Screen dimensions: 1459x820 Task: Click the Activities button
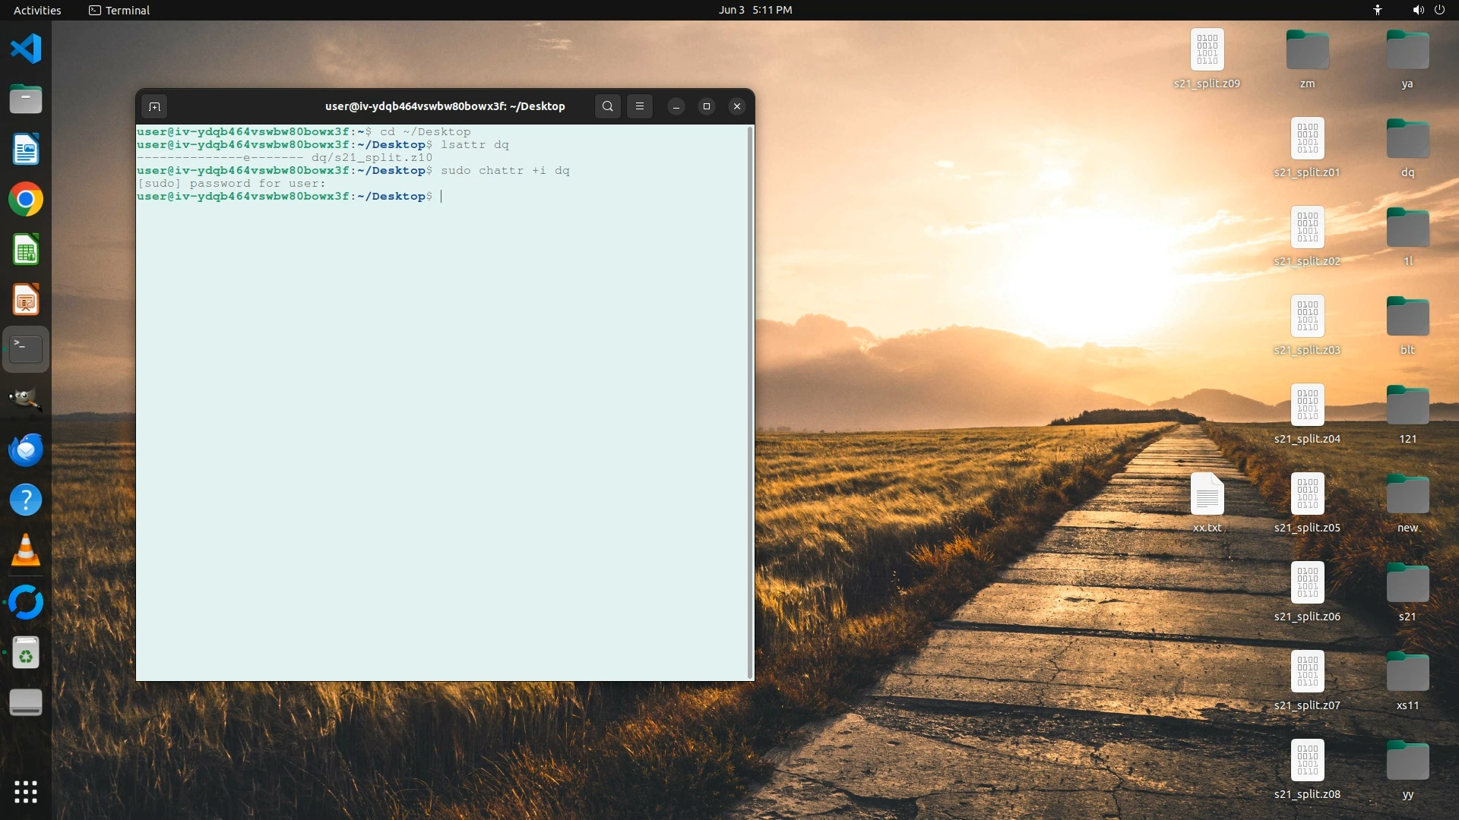pyautogui.click(x=37, y=10)
